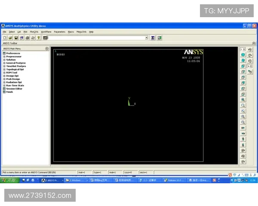Click the Fit View magnifier icon

click(243, 100)
